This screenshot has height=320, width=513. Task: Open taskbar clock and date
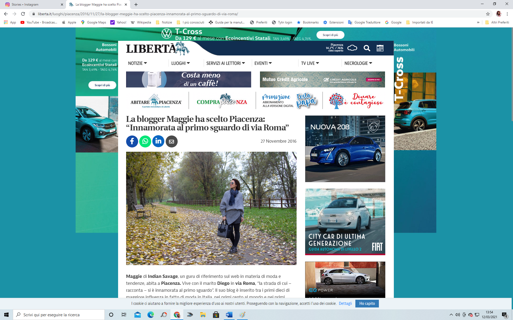(x=489, y=315)
